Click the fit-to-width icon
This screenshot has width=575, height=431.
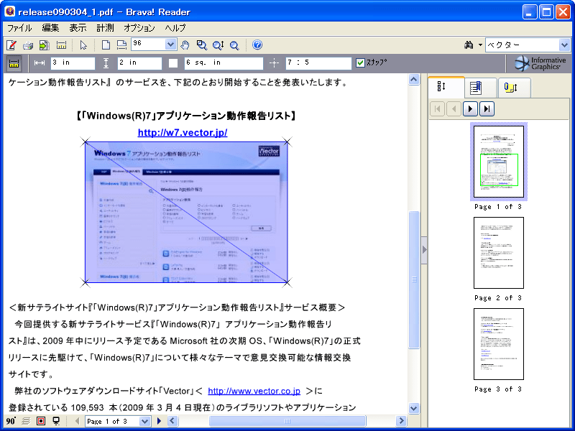pos(121,45)
